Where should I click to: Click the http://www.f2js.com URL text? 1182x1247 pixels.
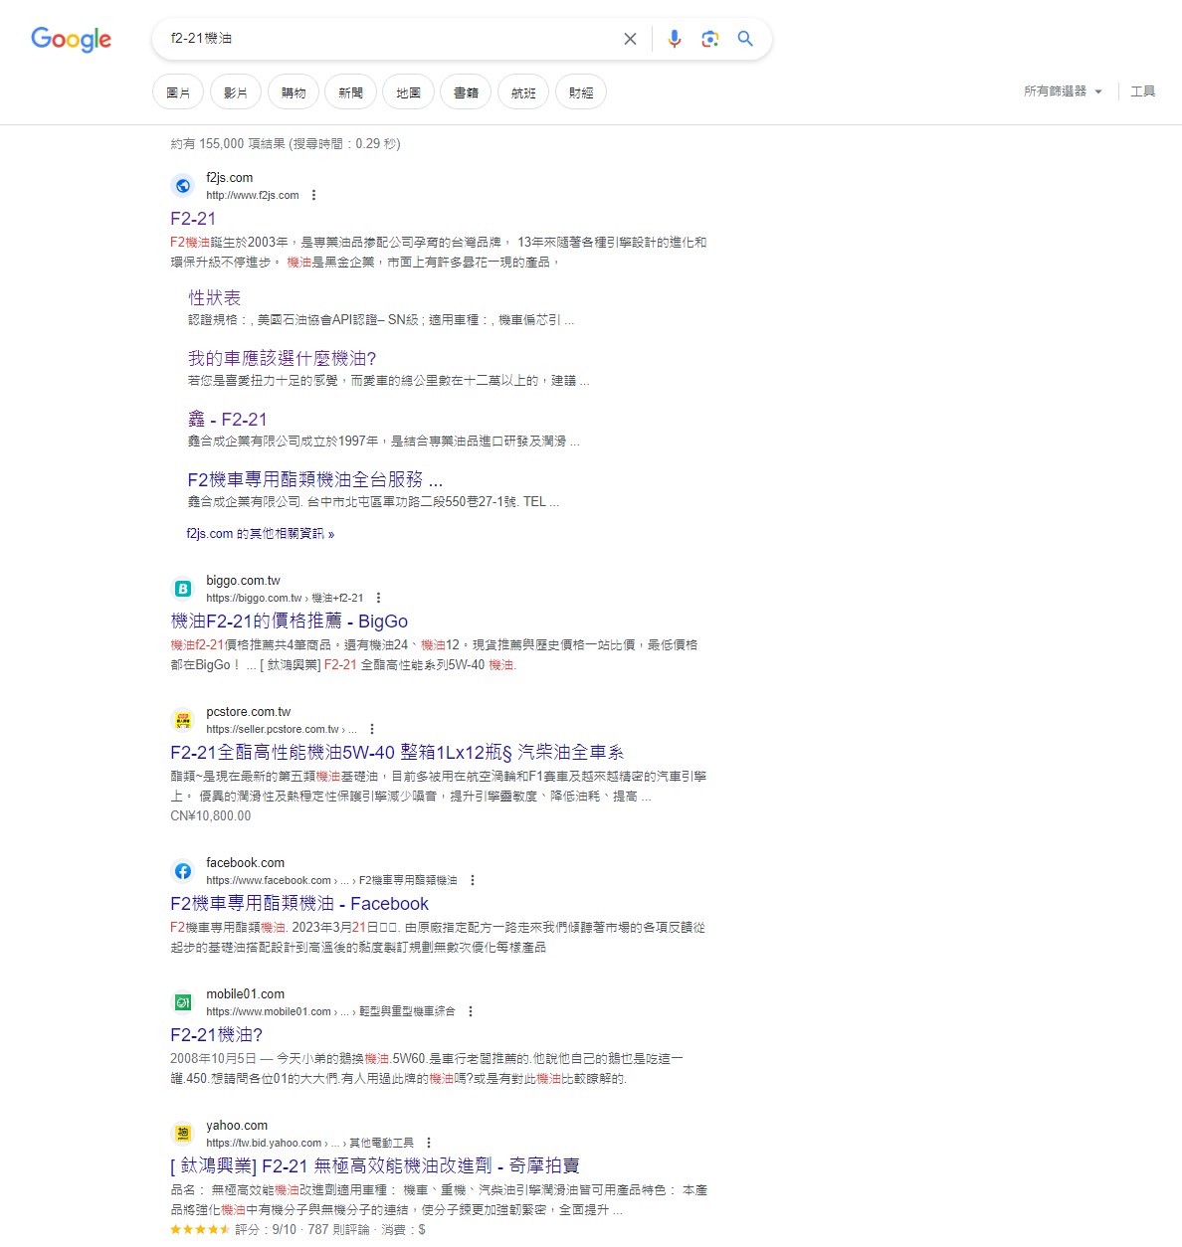[x=253, y=195]
